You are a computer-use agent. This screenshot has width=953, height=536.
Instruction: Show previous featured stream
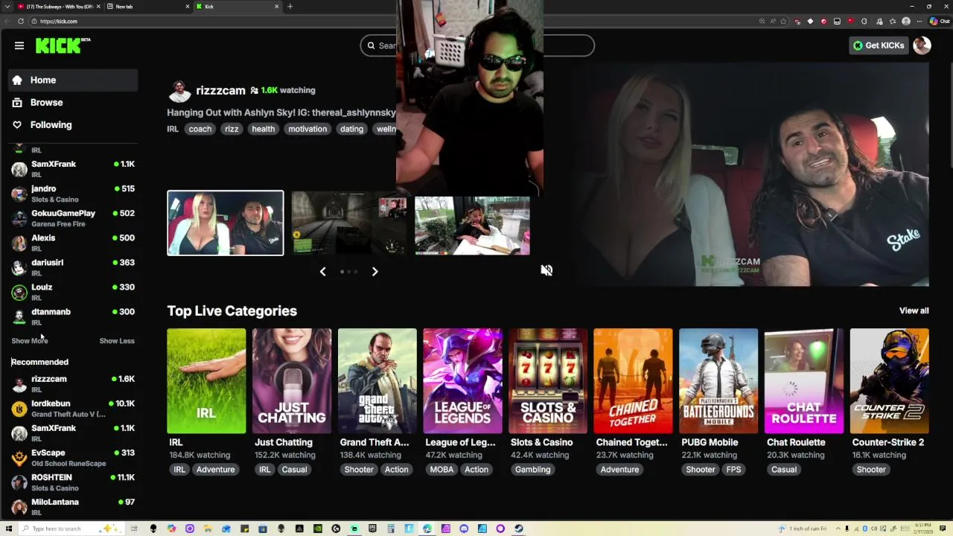pos(322,272)
